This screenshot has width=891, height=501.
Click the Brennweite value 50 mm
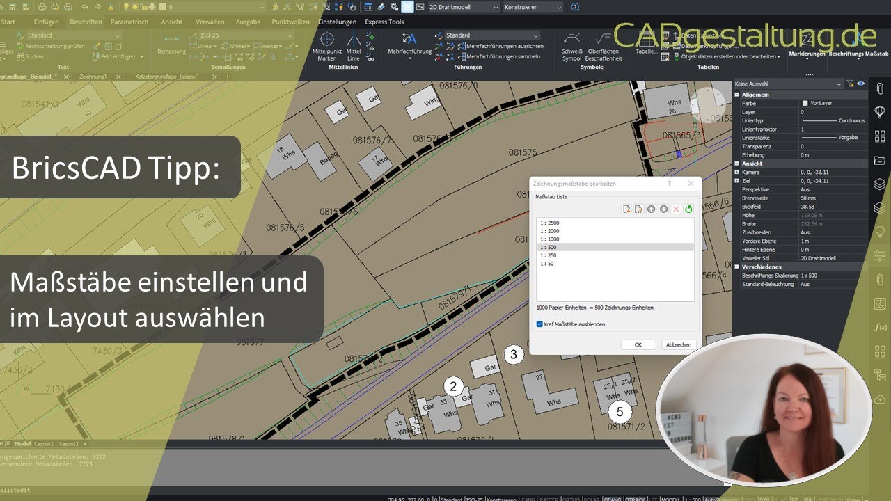[808, 198]
